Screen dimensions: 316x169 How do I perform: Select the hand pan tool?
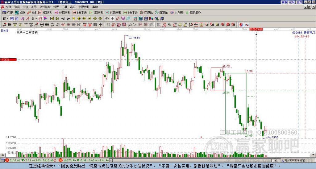click(x=107, y=19)
